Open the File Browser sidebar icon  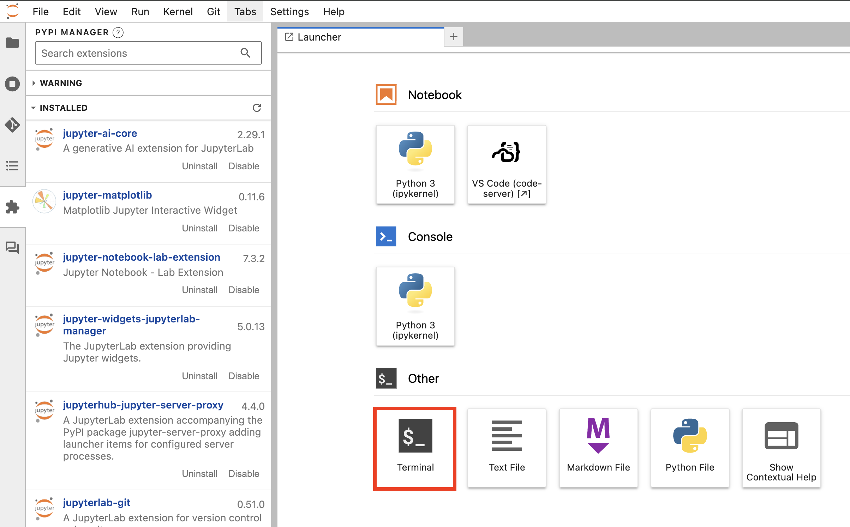tap(12, 43)
